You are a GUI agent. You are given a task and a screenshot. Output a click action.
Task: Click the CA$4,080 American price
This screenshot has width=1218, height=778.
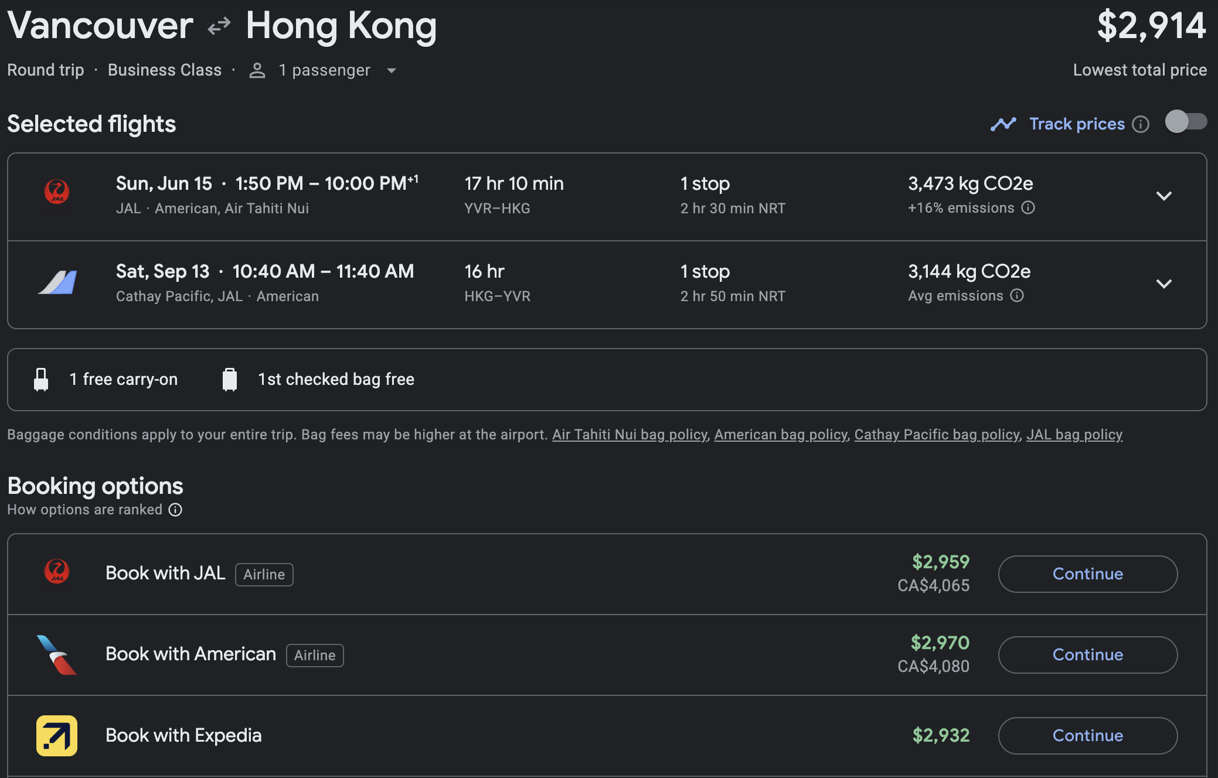[934, 667]
